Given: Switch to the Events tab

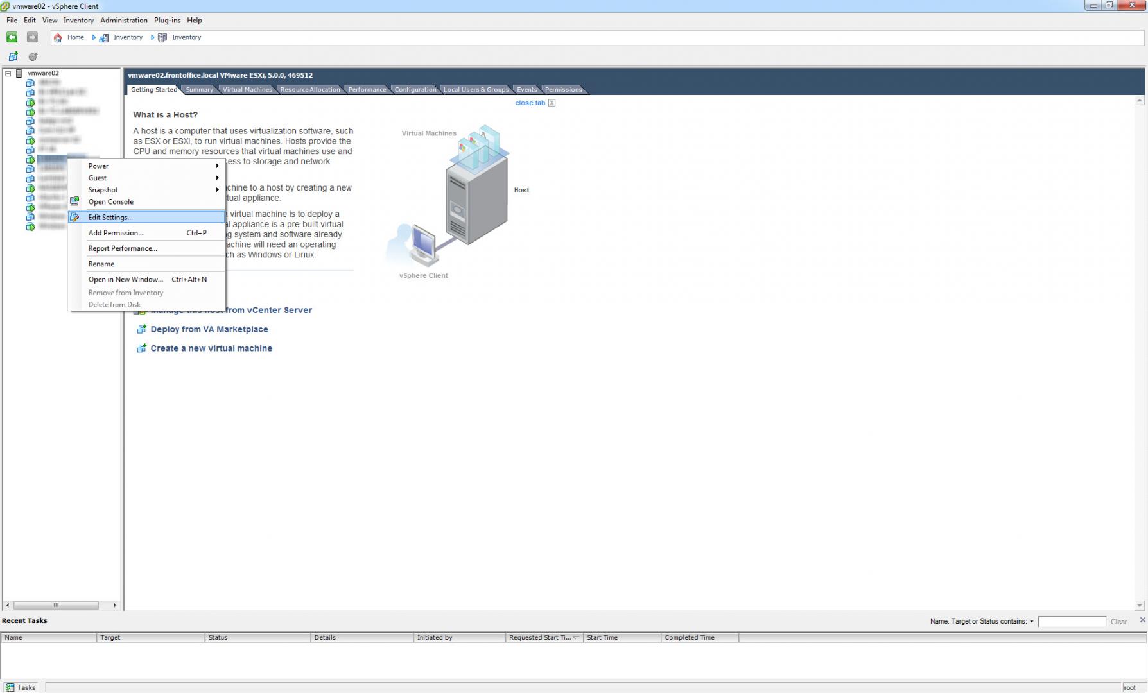Looking at the screenshot, I should [x=527, y=90].
